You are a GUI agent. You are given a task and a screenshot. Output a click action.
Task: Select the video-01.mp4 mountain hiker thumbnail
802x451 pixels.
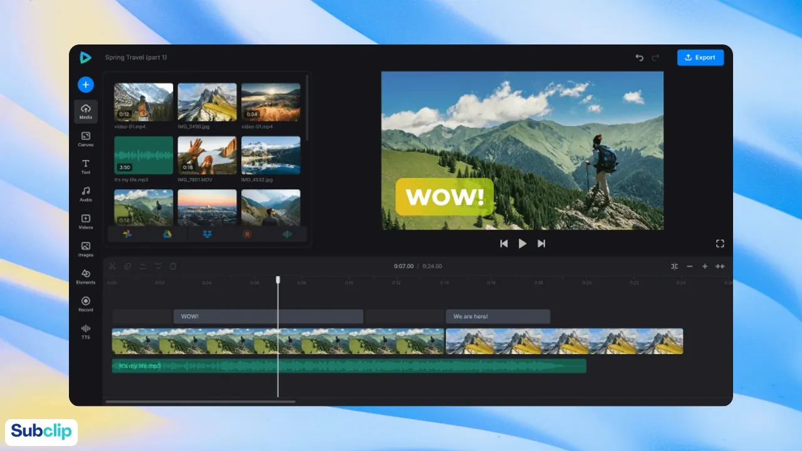coord(143,102)
